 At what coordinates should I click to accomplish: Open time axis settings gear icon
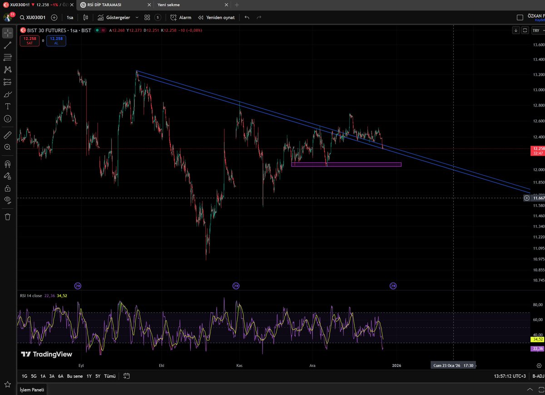[x=538, y=365]
